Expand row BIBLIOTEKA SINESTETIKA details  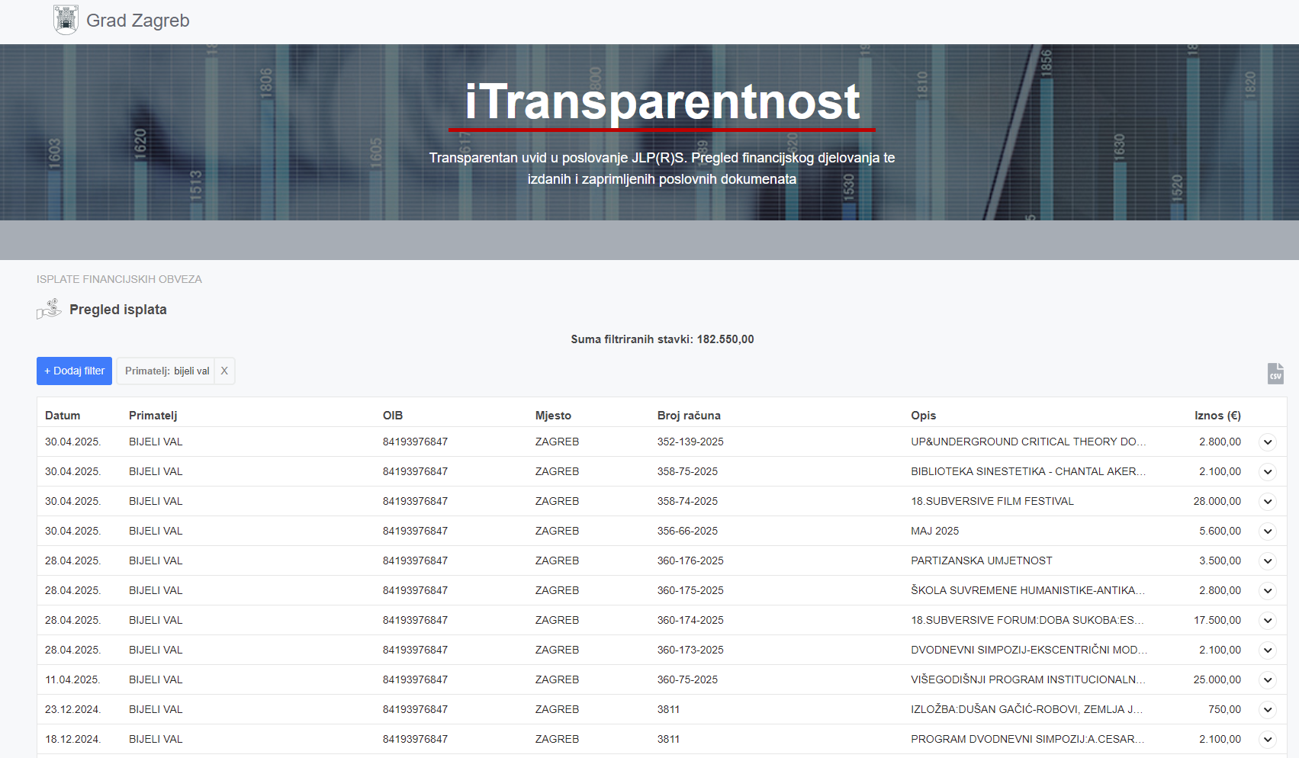[1268, 472]
